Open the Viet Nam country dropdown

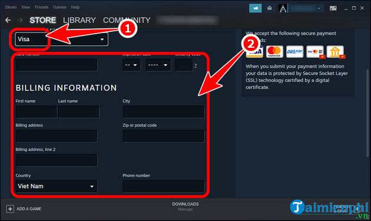pos(57,186)
